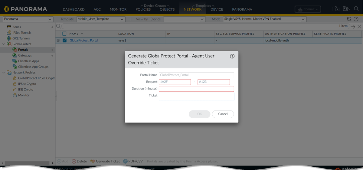Click the Panorama logo icon
Screen dimensions: 363x170
click(x=7, y=9)
